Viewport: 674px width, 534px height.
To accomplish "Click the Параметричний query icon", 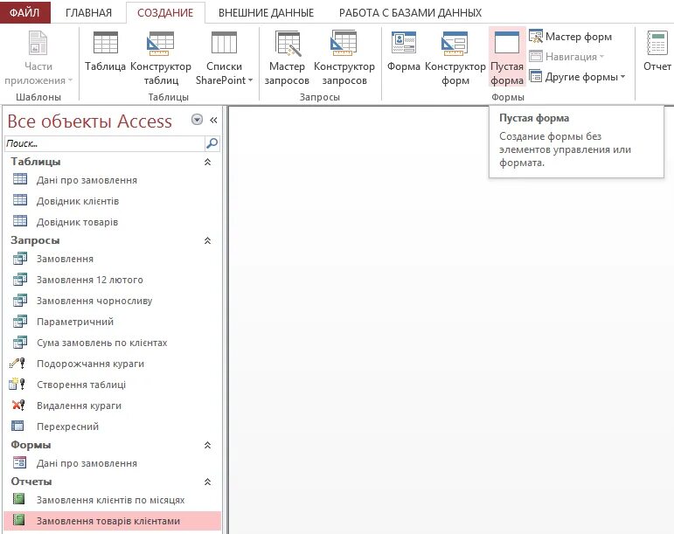I will pyautogui.click(x=20, y=321).
